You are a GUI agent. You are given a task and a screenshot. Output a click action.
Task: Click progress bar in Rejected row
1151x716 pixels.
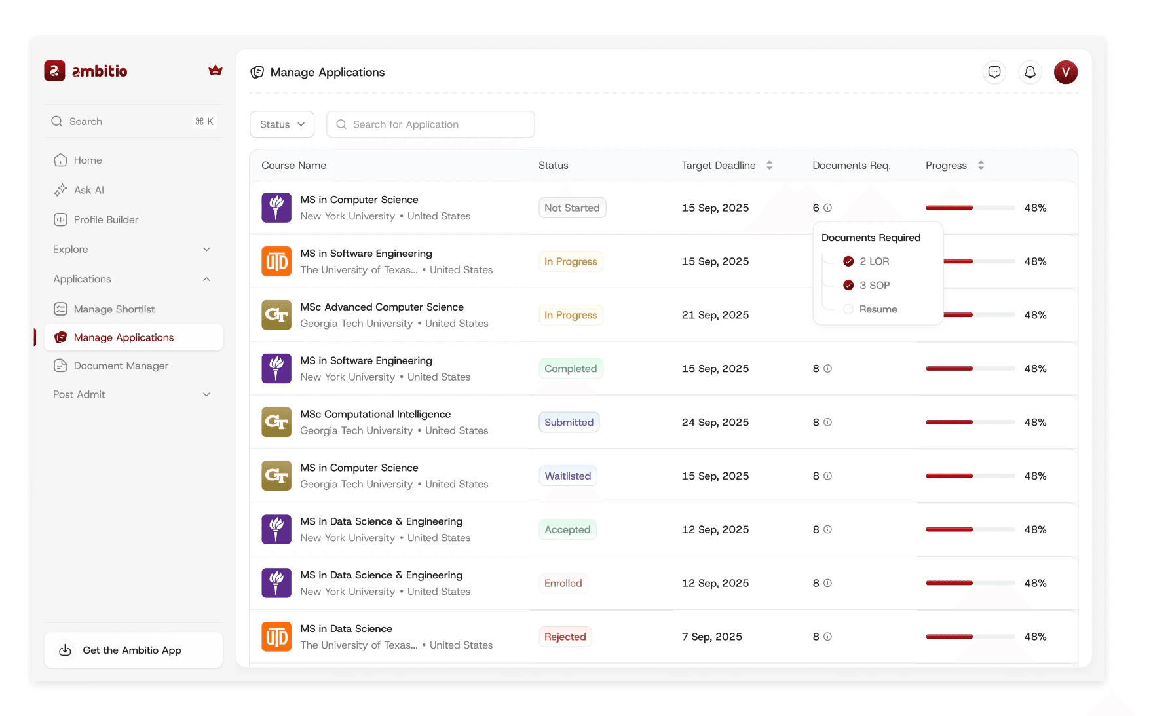[970, 637]
